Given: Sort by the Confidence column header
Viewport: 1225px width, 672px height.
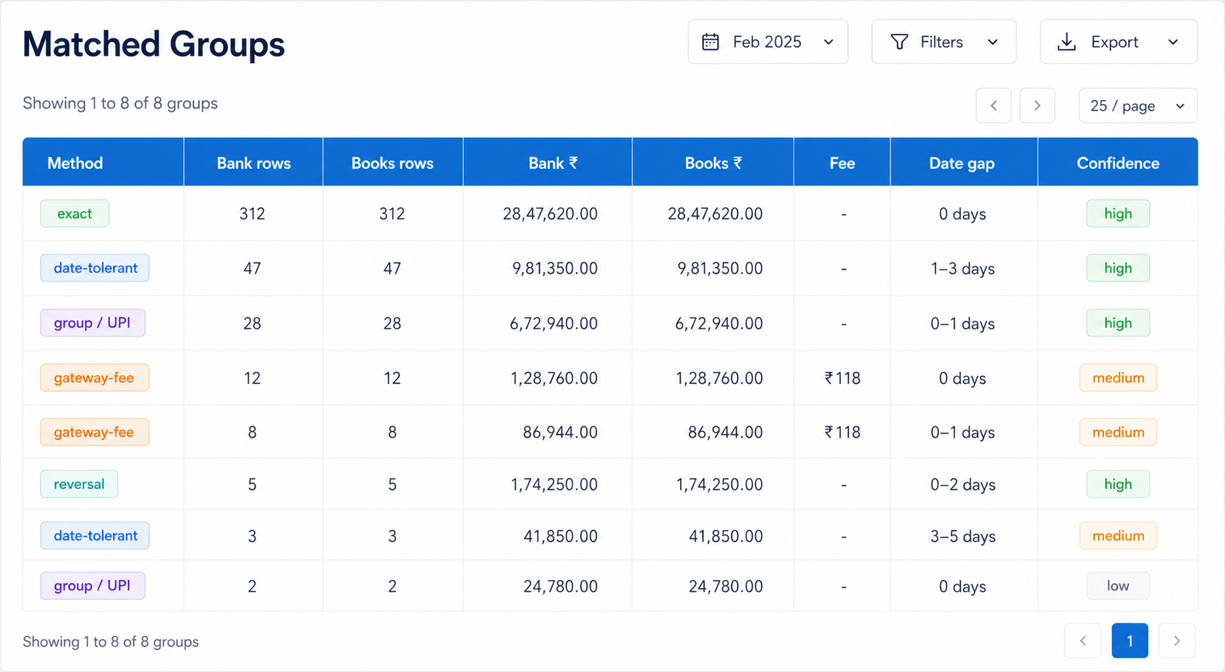Looking at the screenshot, I should point(1118,163).
